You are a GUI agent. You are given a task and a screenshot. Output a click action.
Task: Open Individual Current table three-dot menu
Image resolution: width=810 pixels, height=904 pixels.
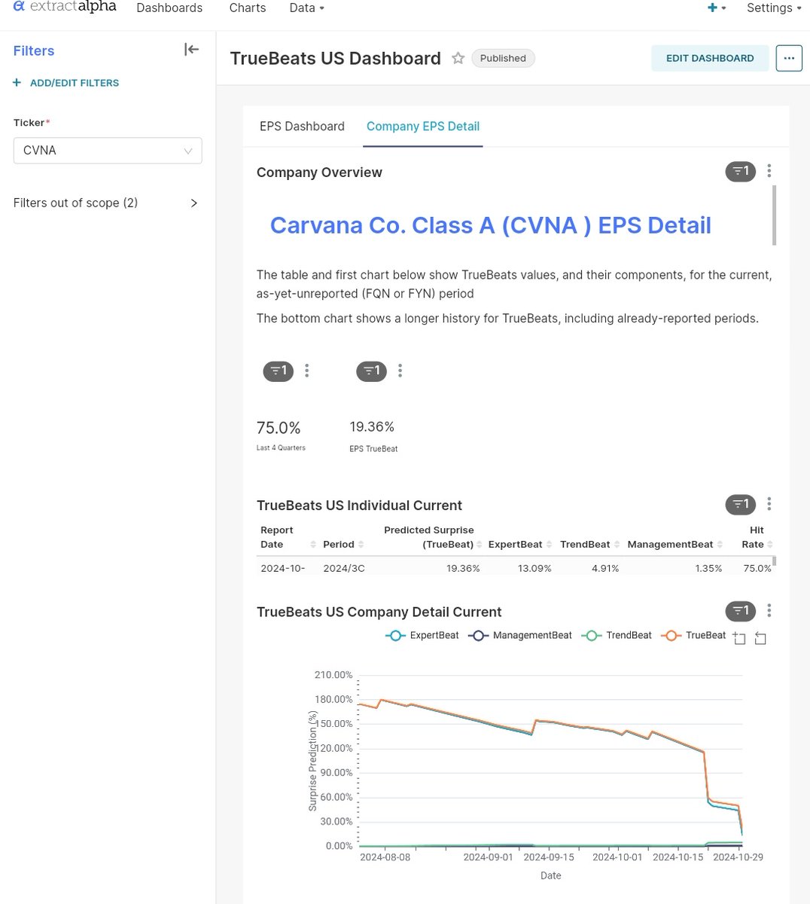(769, 504)
